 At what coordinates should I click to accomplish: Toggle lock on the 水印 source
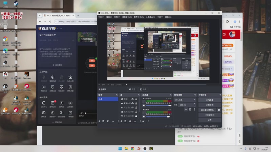click(x=136, y=99)
